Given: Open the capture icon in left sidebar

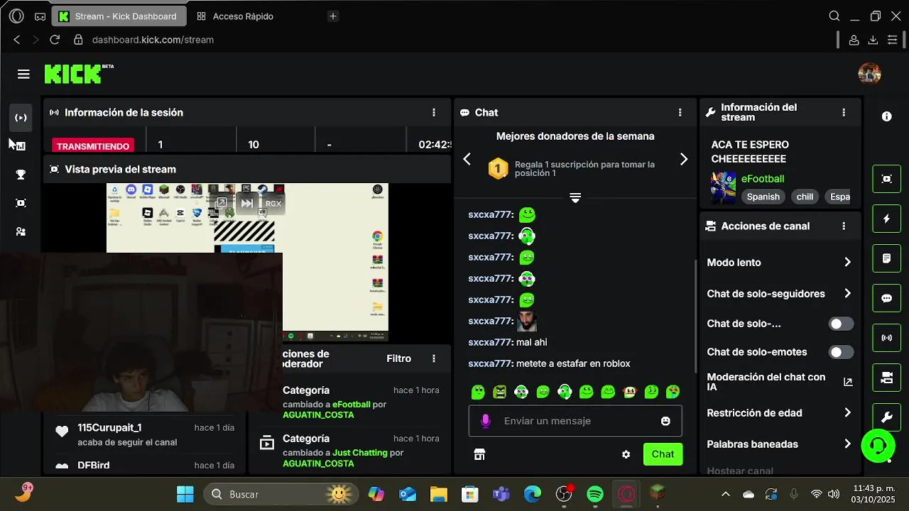Looking at the screenshot, I should tap(21, 203).
